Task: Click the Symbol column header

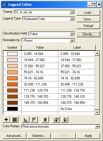Action: pos(12,47)
